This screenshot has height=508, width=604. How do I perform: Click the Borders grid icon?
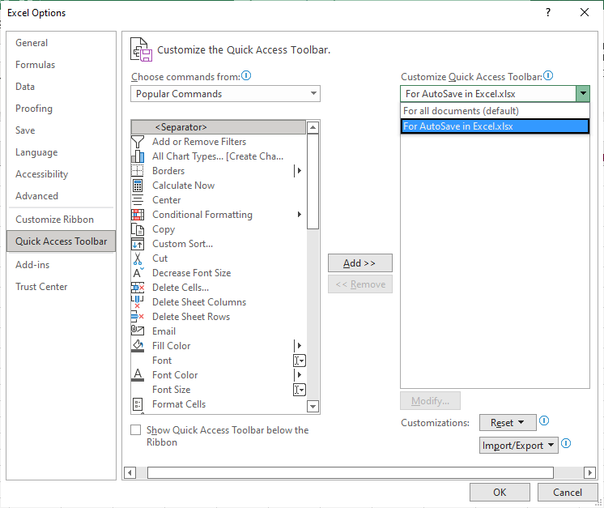(138, 171)
